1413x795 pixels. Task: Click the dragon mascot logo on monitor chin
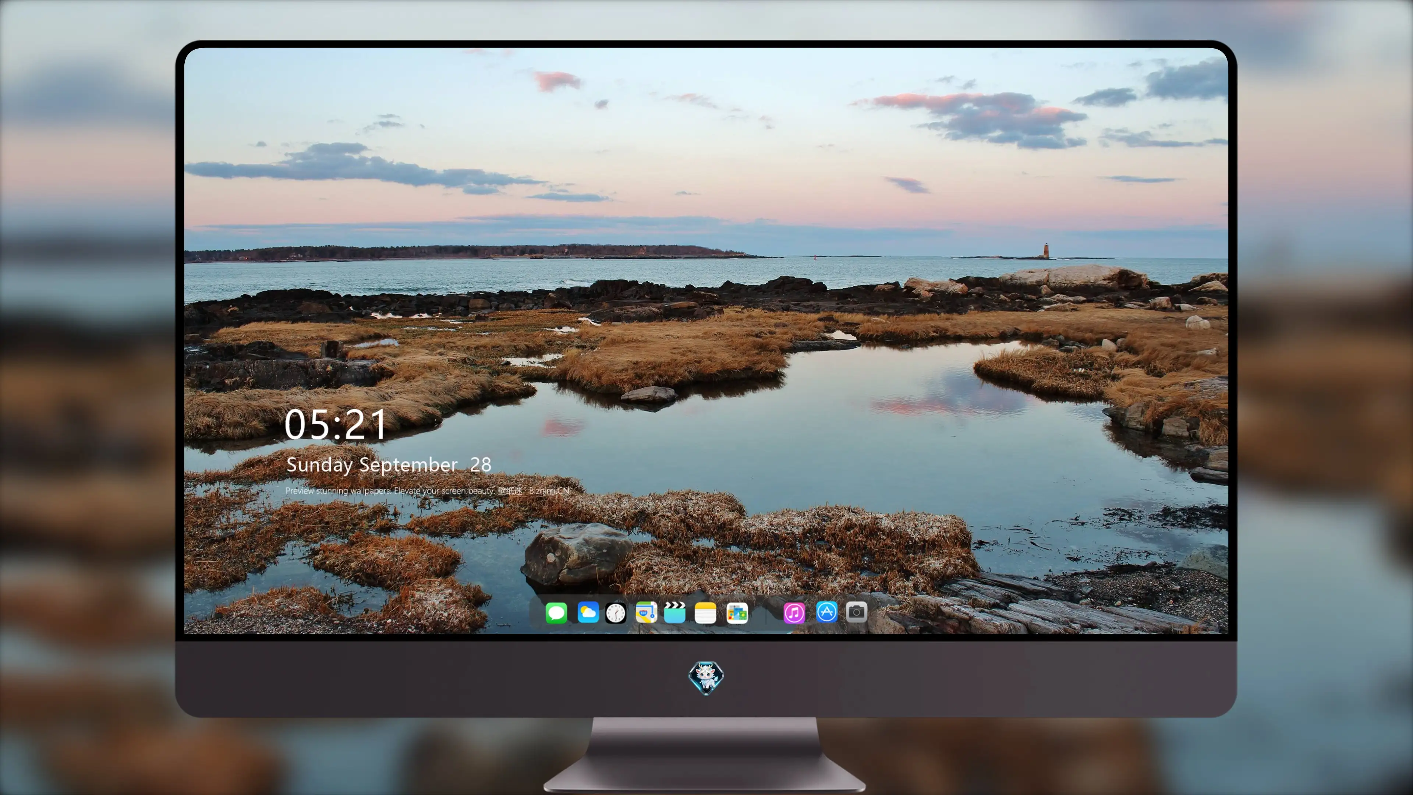coord(706,678)
